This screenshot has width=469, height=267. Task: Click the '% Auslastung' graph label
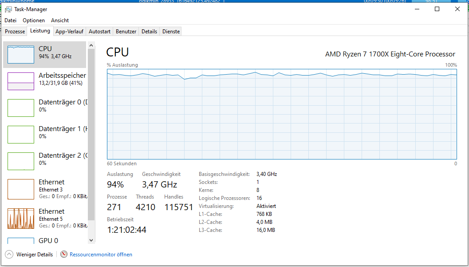(x=122, y=65)
